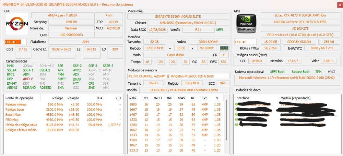Click the Relógio column header in CPU table

coord(53,98)
